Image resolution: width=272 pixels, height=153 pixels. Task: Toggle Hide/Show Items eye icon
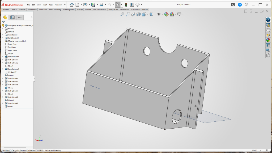[x=159, y=14]
